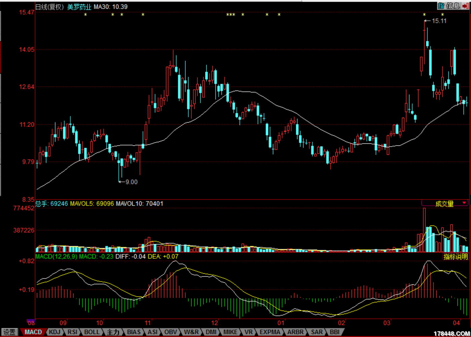This screenshot has width=471, height=337.
Task: Switch to the VR indicator tab
Action: coord(248,332)
